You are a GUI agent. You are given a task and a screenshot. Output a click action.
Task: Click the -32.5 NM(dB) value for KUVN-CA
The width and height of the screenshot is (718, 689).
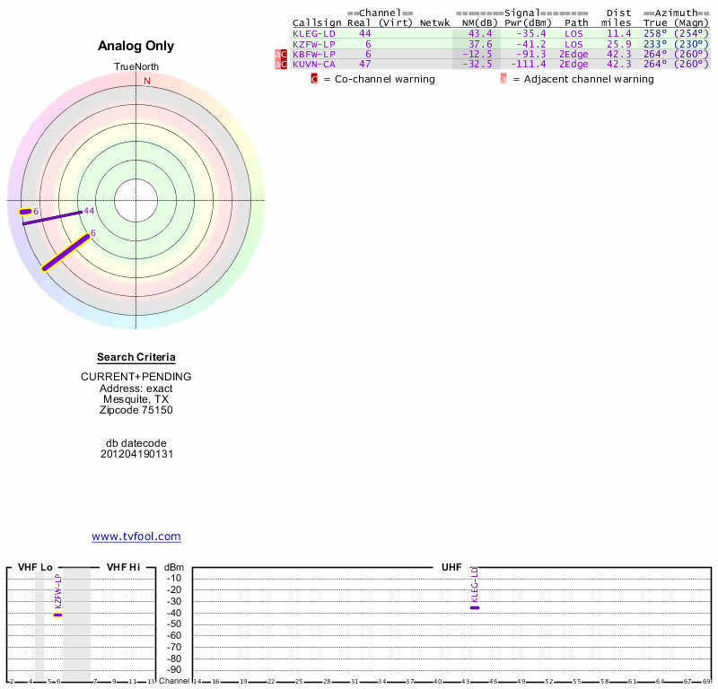477,64
